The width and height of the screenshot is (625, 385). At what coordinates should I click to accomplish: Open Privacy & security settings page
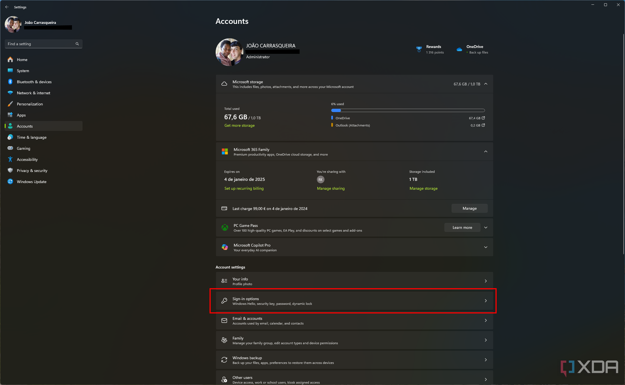pos(44,170)
